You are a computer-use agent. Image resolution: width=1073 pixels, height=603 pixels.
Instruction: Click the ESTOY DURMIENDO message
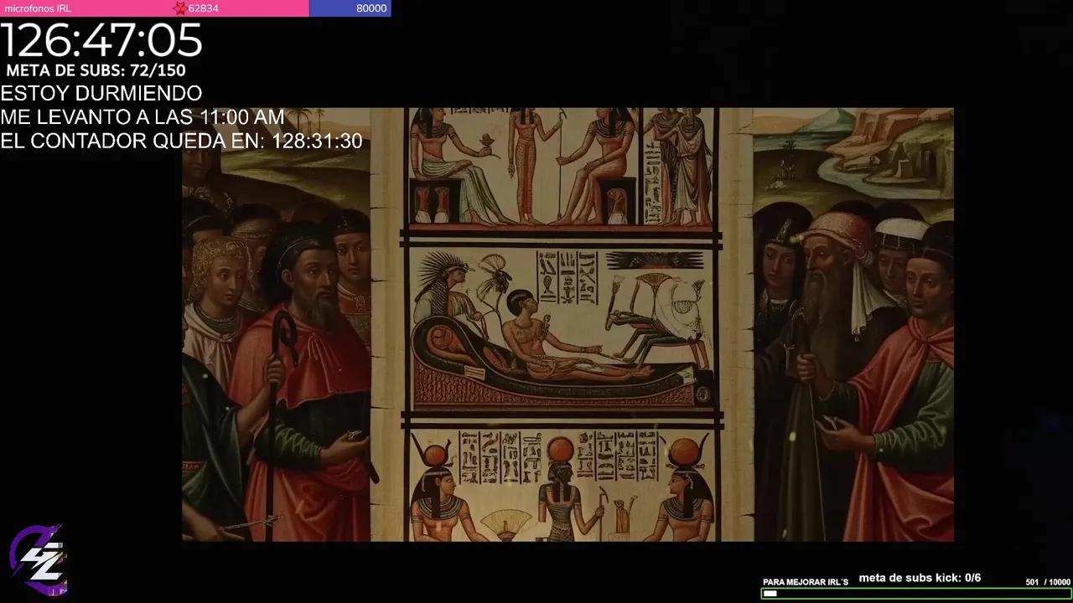101,93
